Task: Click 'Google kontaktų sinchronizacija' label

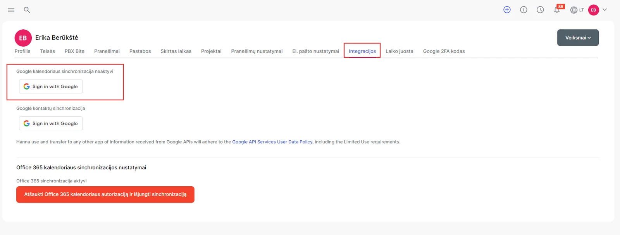Action: pos(51,109)
